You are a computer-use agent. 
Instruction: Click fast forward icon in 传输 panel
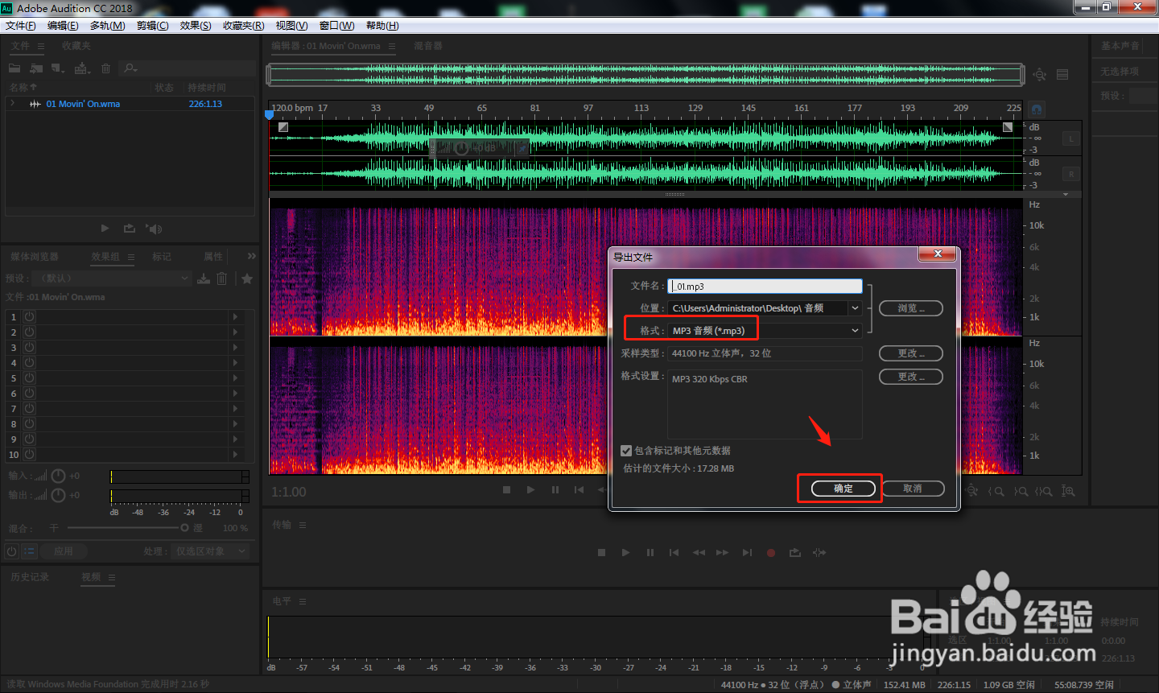coord(722,552)
